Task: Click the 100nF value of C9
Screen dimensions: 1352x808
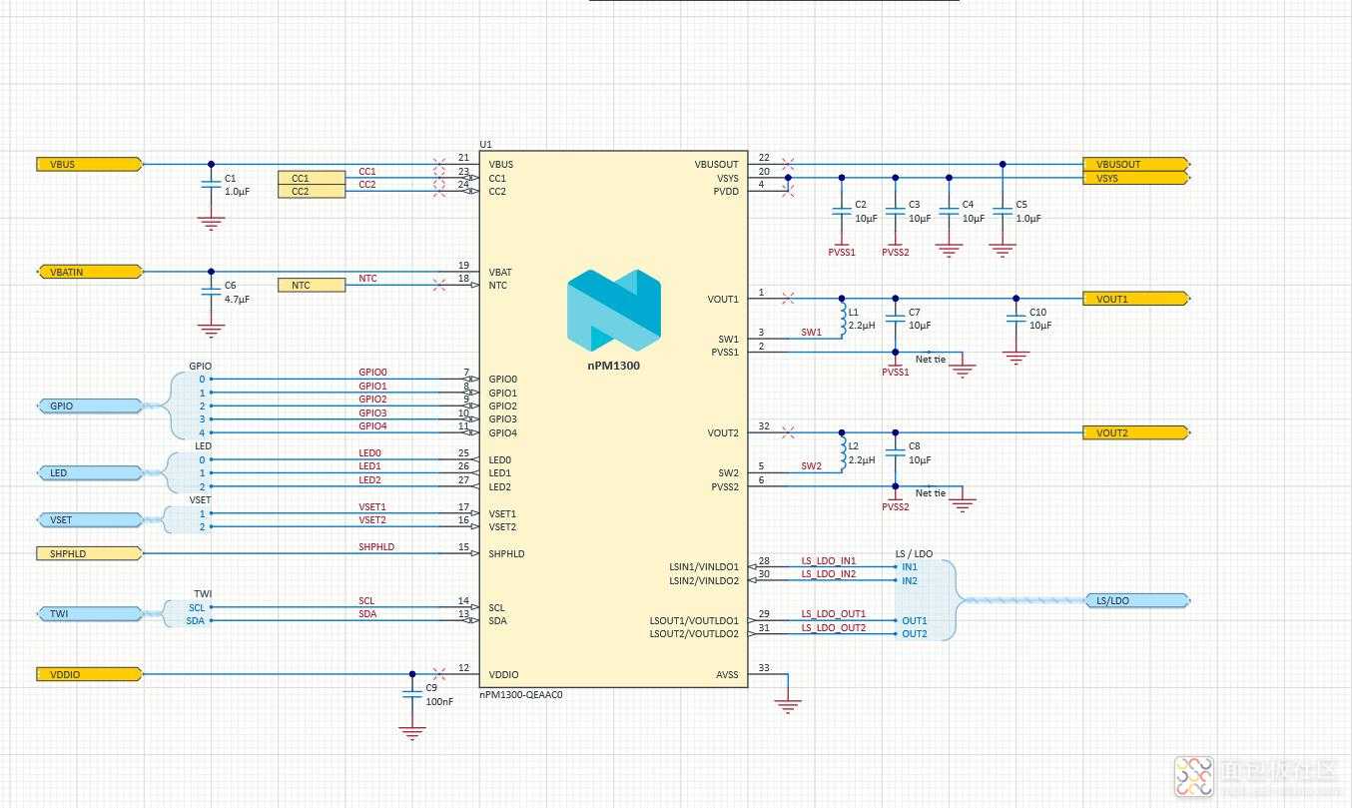Action: [439, 702]
